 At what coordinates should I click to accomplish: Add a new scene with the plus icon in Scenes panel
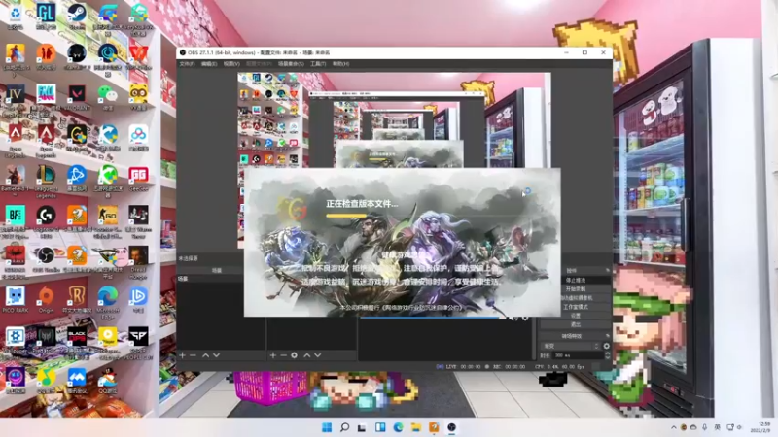pyautogui.click(x=183, y=355)
